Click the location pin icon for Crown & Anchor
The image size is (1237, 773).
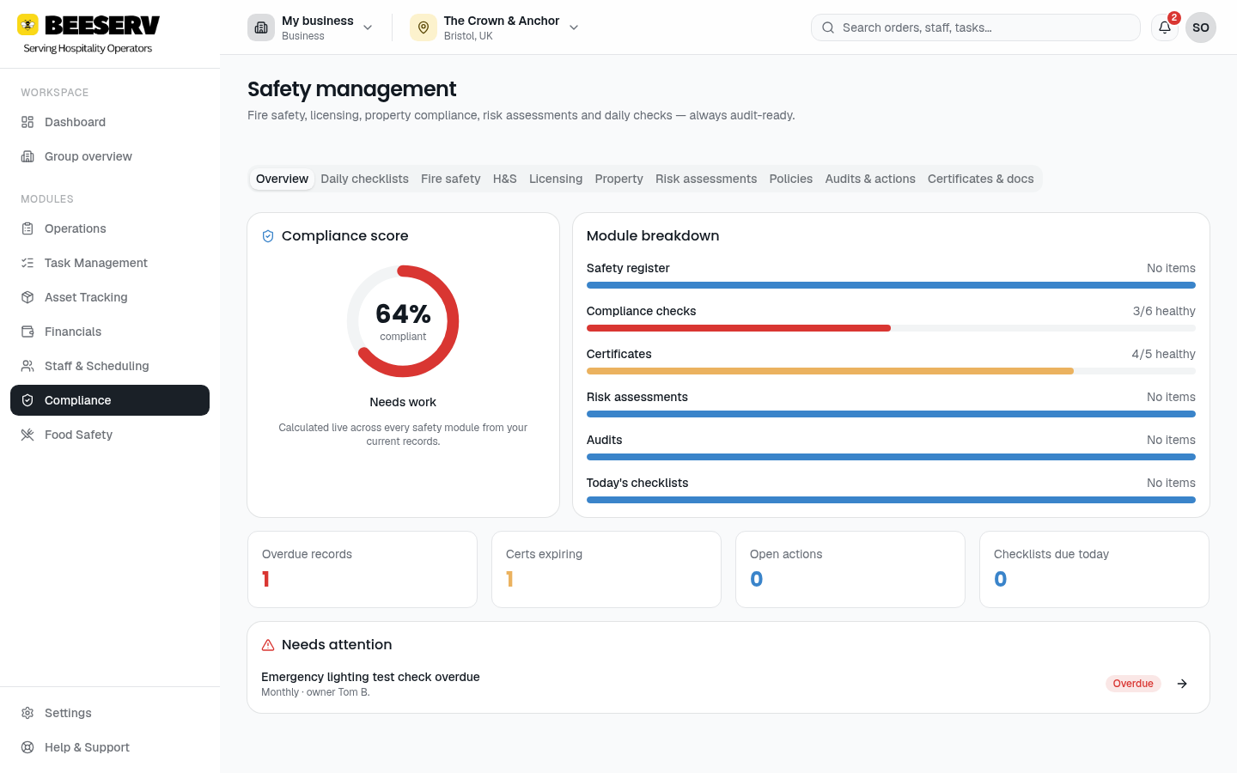424,27
